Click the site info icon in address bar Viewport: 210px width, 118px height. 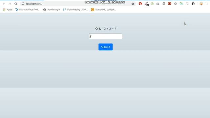click(x=23, y=4)
